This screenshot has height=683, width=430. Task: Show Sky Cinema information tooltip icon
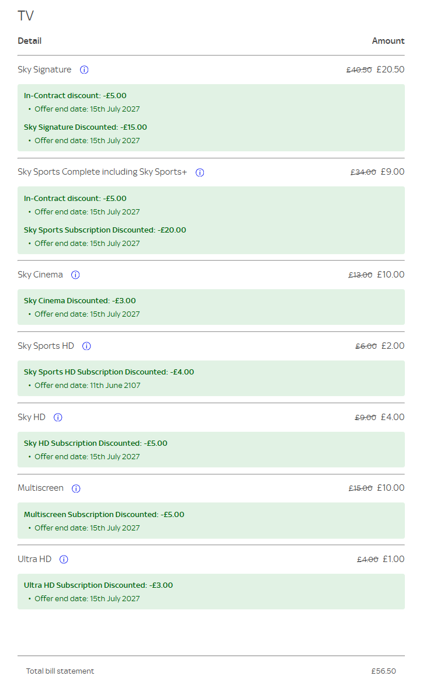click(x=75, y=275)
